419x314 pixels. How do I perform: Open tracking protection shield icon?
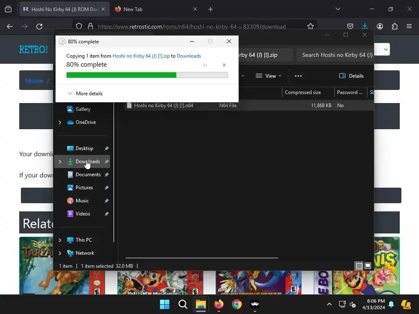(79, 26)
